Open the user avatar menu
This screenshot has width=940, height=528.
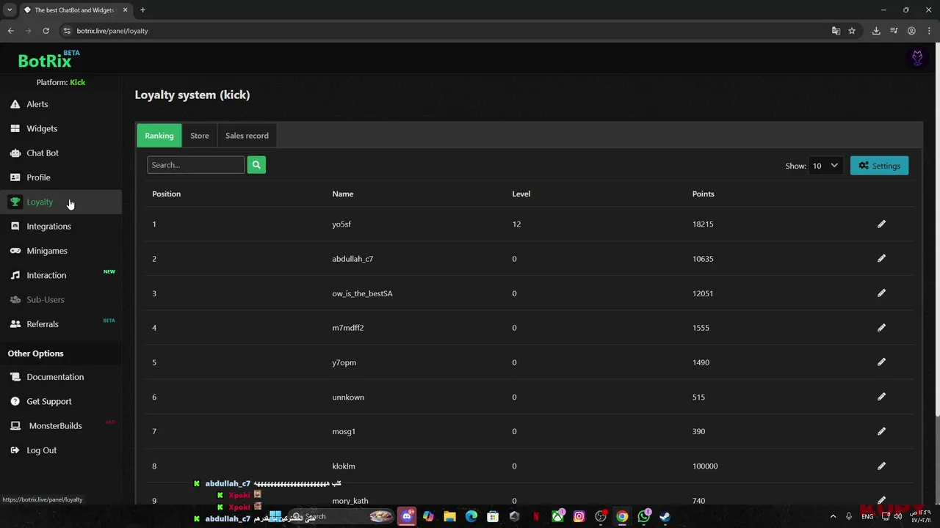[x=916, y=58]
